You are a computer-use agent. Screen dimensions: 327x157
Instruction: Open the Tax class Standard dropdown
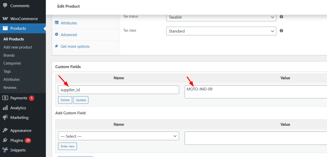(221, 31)
